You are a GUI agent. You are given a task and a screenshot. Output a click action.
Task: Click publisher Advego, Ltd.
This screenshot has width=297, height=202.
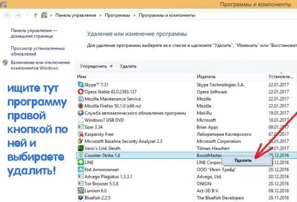(x=209, y=177)
